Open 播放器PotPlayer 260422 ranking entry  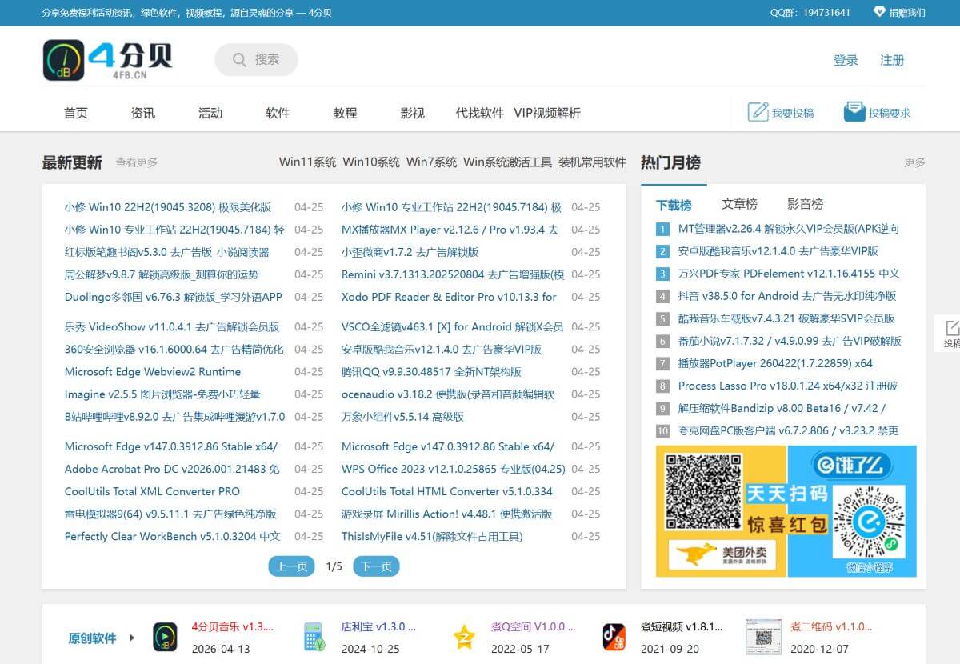pos(775,363)
